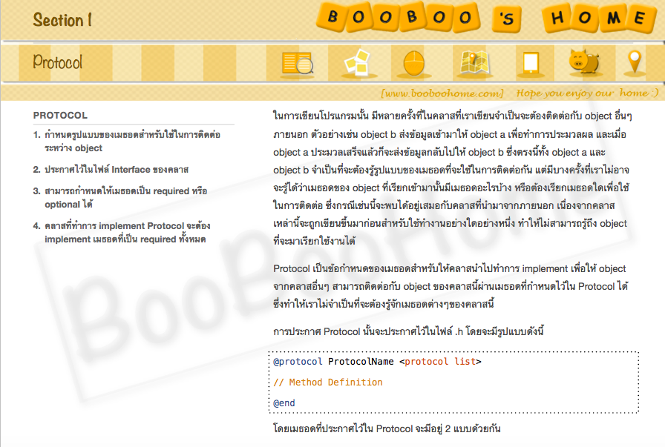Click the line mentioning 'ไฟล์ .h'
Image resolution: width=665 pixels, height=447 pixels.
[408, 331]
